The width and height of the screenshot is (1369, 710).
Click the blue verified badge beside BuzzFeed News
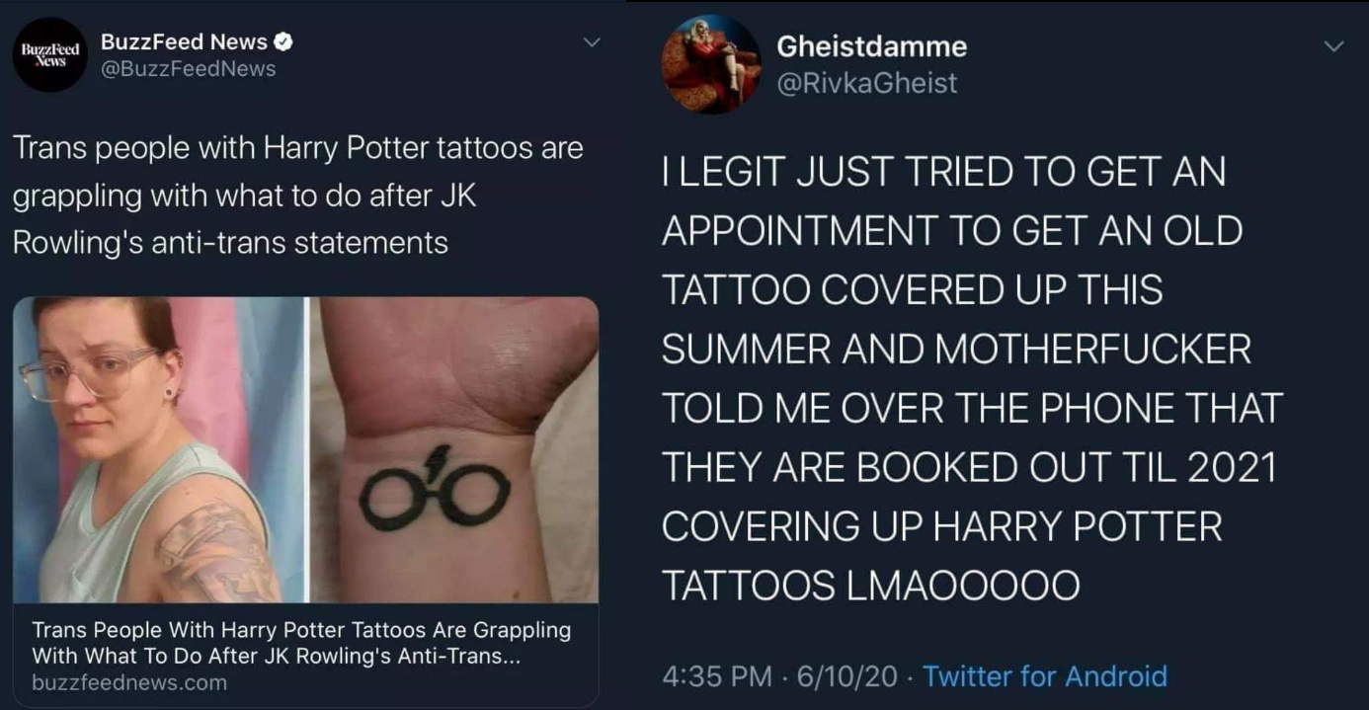pos(283,41)
